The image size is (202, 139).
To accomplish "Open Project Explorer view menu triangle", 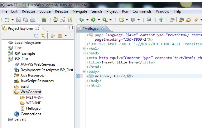I will pos(71,35).
